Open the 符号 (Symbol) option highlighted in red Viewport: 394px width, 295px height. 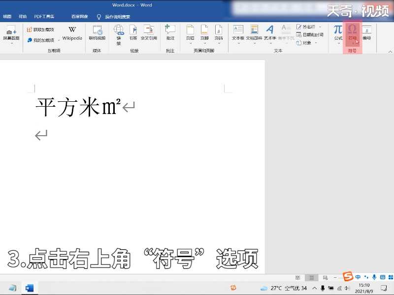[x=353, y=33]
